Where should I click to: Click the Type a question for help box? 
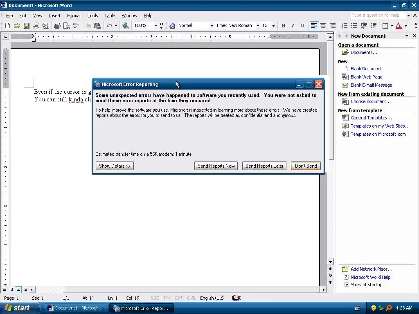point(378,15)
